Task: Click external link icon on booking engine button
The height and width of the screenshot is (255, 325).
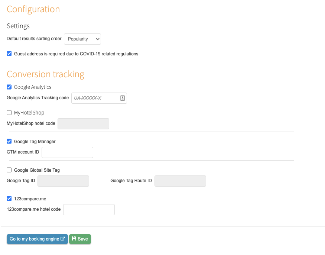Action: point(63,239)
